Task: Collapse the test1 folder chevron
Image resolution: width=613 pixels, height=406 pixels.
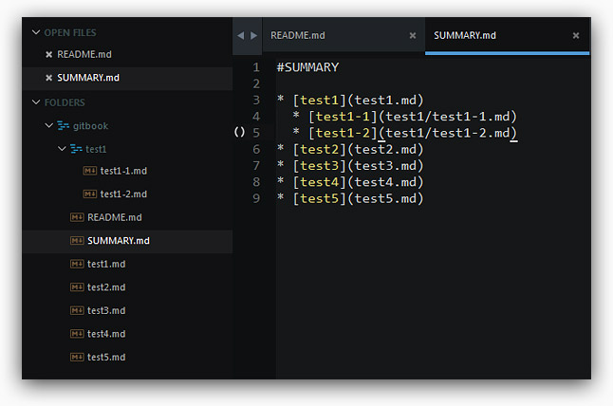Action: pyautogui.click(x=61, y=149)
